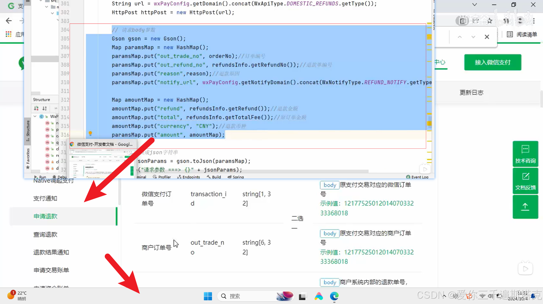
Task: Click the out_trade_no field name
Action: (x=207, y=247)
